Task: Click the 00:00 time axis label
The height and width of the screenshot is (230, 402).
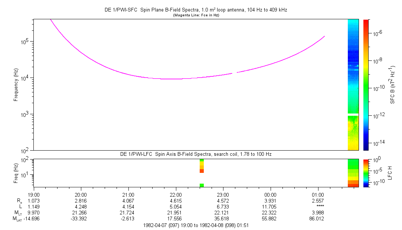Action: [x=271, y=195]
